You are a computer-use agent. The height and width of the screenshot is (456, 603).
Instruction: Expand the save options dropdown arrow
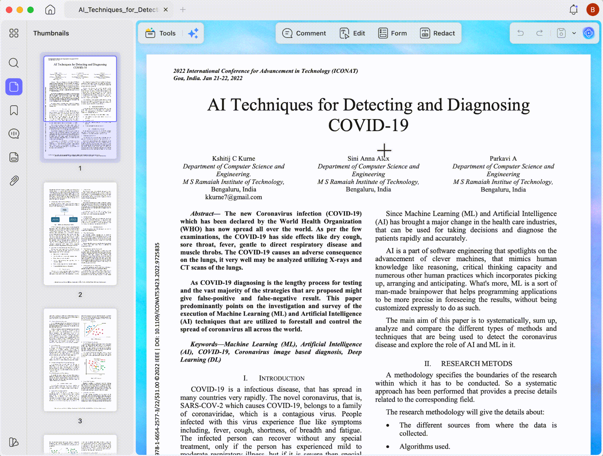(574, 33)
